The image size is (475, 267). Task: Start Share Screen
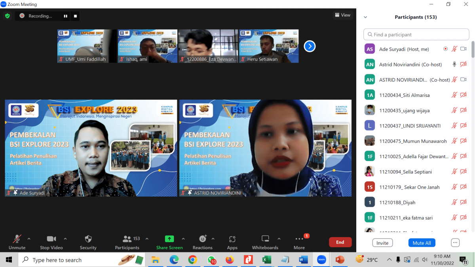(x=169, y=242)
